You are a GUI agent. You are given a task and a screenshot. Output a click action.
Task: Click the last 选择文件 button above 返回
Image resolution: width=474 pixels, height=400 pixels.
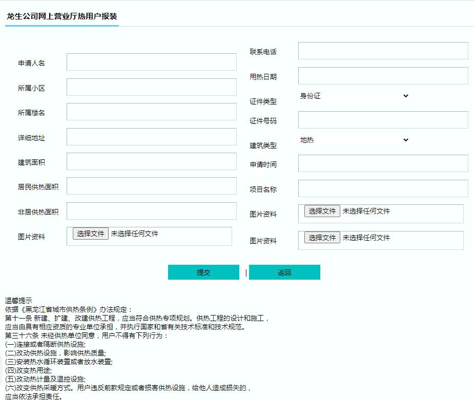point(322,238)
